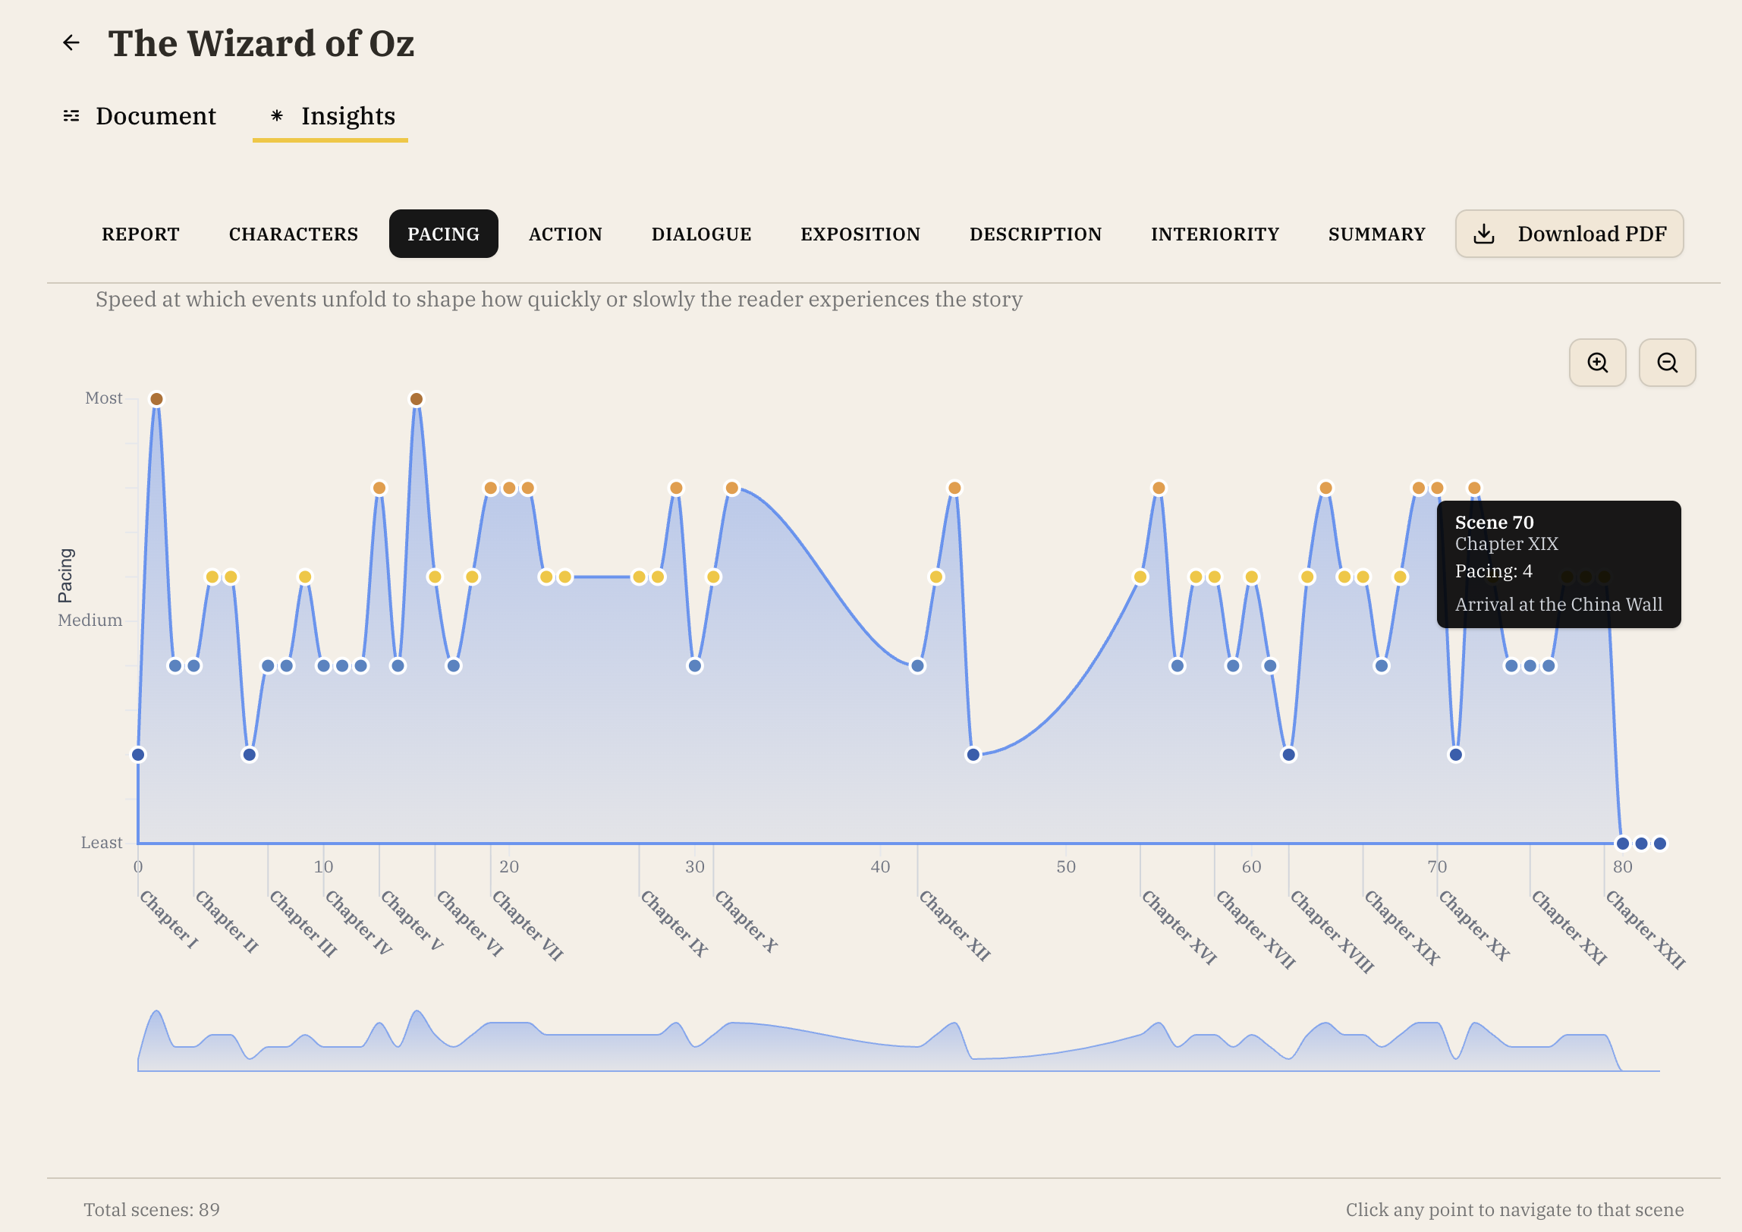The image size is (1742, 1232).
Task: Select Scene 70 point from the tooltip area
Action: click(1436, 488)
